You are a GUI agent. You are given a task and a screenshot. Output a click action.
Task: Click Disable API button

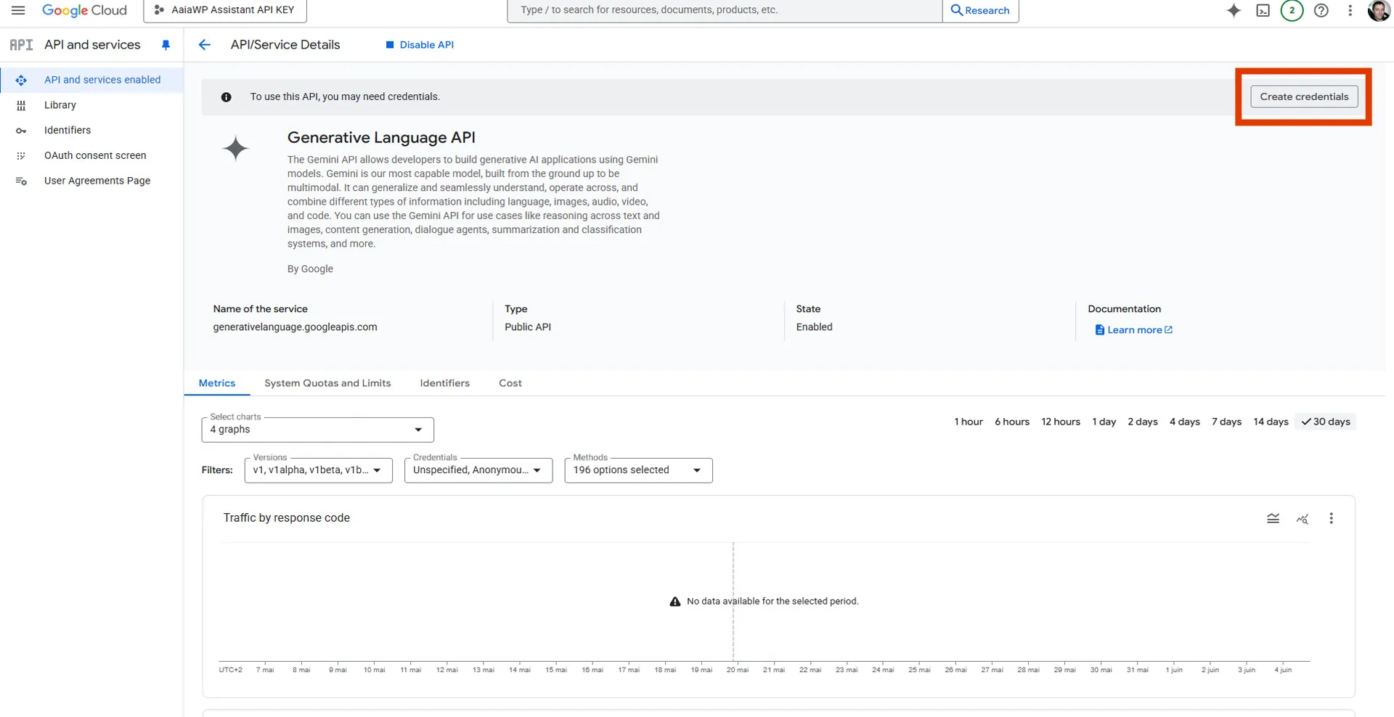tap(420, 45)
